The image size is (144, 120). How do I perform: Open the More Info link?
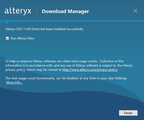14,82
